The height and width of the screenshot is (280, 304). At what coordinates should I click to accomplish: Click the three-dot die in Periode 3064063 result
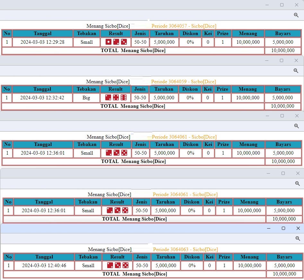click(118, 265)
